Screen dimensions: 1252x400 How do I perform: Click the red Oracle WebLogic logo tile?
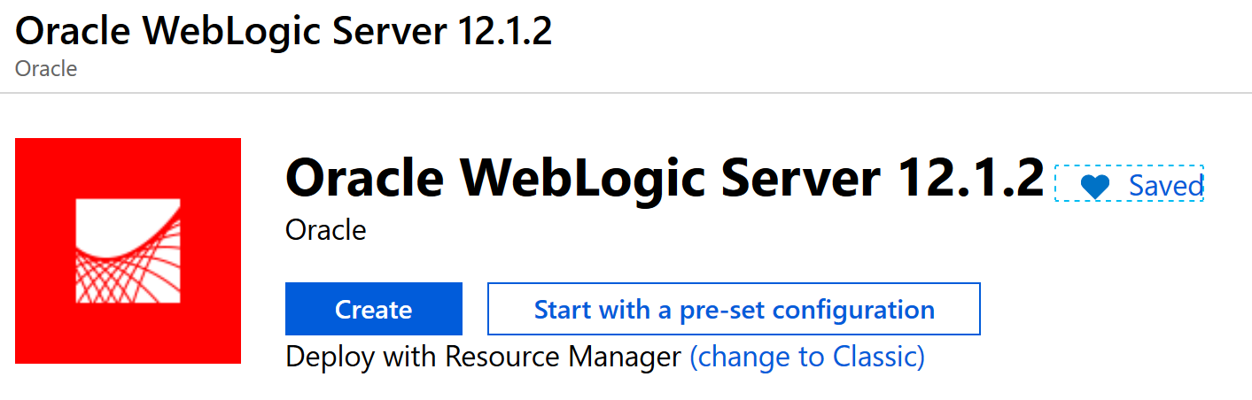128,250
